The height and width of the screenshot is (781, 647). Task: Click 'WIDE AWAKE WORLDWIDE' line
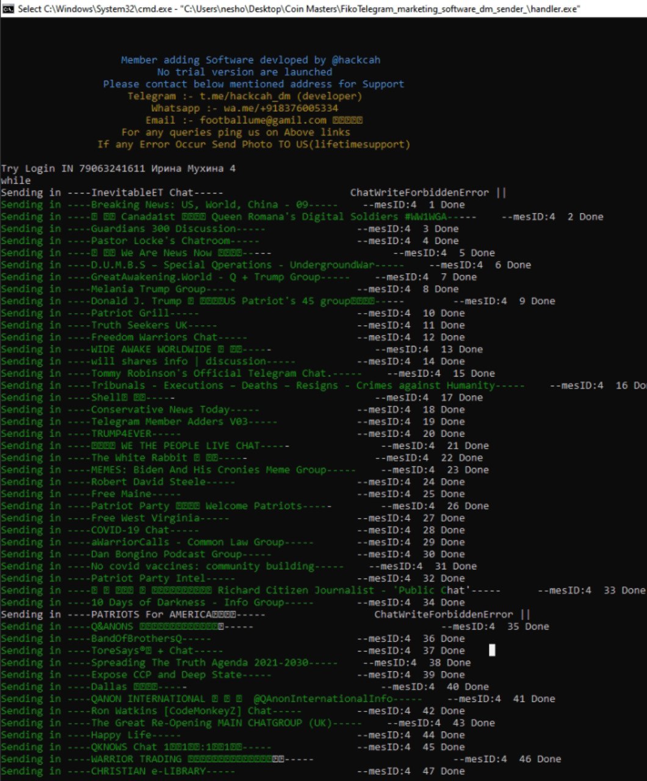click(242, 350)
